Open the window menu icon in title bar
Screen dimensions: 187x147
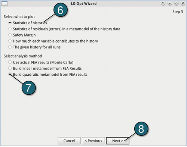(4, 3)
